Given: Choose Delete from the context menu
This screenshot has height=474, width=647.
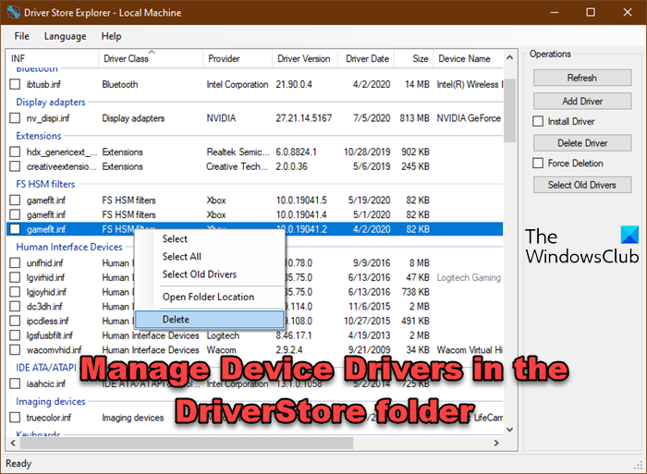Looking at the screenshot, I should click(x=176, y=319).
